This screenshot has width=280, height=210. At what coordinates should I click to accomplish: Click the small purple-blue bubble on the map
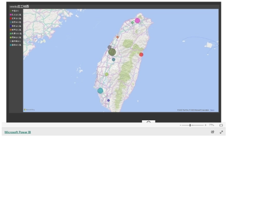click(108, 101)
